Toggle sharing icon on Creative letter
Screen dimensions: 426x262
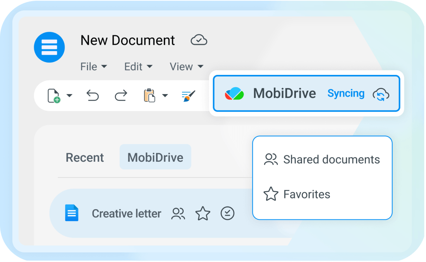178,213
